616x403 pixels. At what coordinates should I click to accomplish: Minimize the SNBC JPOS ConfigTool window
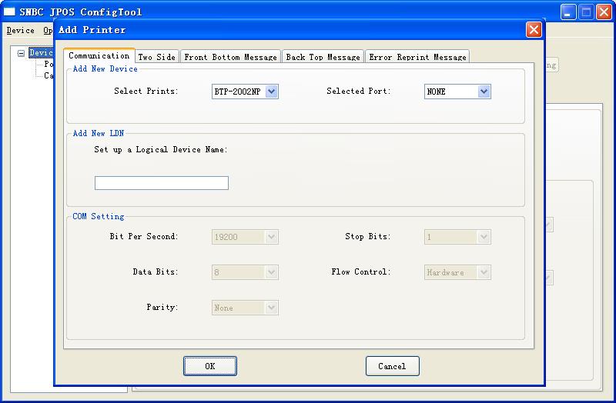coord(567,12)
